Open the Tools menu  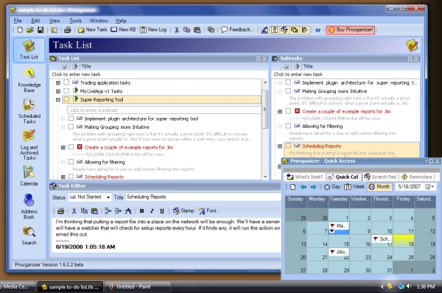pyautogui.click(x=75, y=21)
